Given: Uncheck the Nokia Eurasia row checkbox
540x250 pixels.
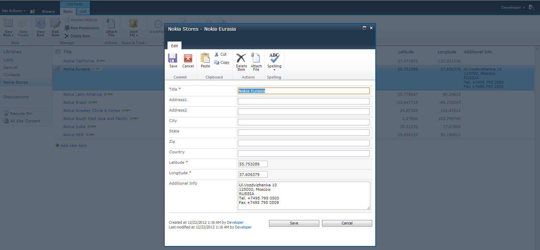Looking at the screenshot, I should (x=58, y=69).
